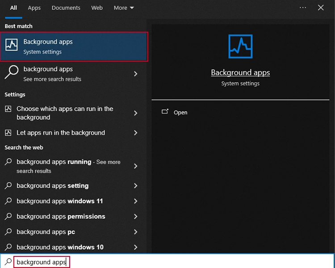Expand arrow for background apps windows 11
Screen dimensions: 335x268
pyautogui.click(x=135, y=201)
